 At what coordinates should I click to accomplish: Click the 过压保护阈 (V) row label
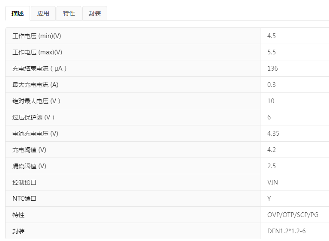coord(34,117)
